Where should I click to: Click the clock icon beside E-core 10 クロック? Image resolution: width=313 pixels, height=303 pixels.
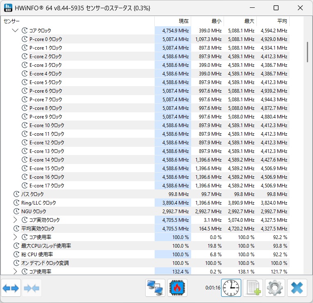[x=24, y=125]
